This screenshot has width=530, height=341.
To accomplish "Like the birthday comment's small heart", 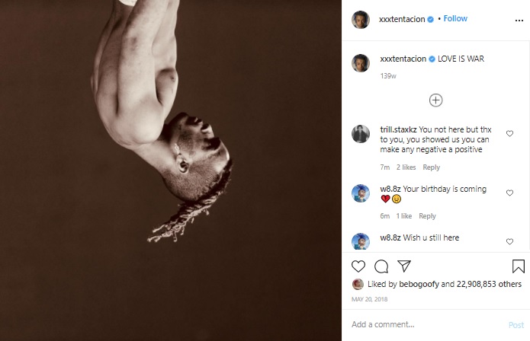I will (509, 193).
